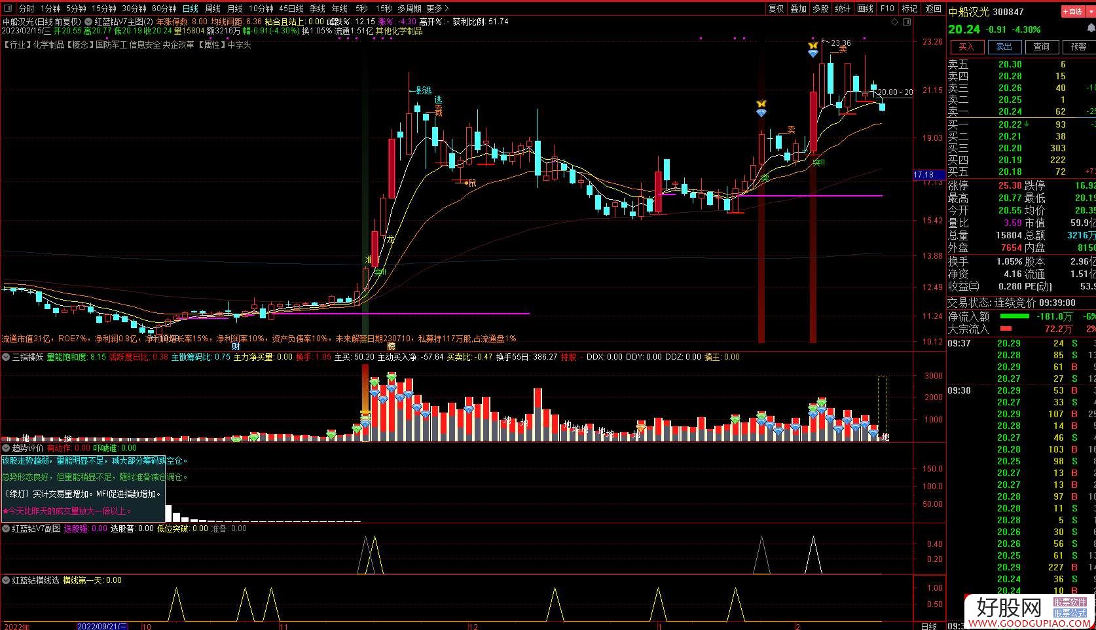Click the 其他化学制品 sector label
1096x630 pixels.
pyautogui.click(x=399, y=31)
